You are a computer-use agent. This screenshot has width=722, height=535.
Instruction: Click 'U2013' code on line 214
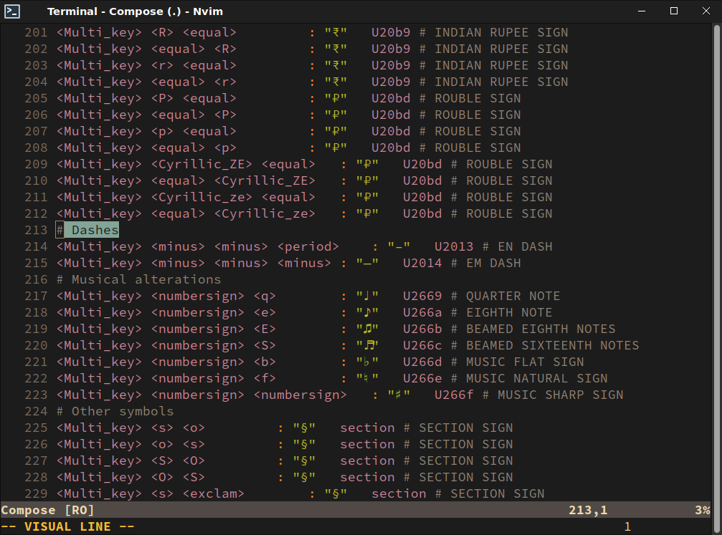[x=454, y=246]
